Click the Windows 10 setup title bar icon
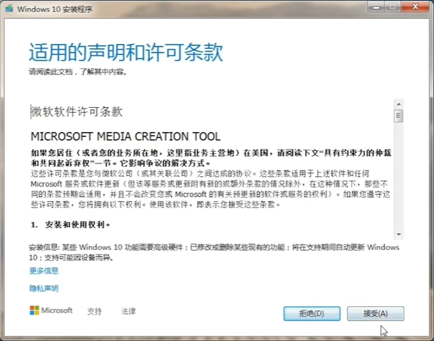The height and width of the screenshot is (341, 434). (x=9, y=8)
